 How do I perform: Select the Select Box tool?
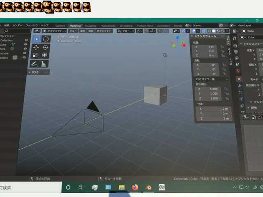click(x=37, y=39)
